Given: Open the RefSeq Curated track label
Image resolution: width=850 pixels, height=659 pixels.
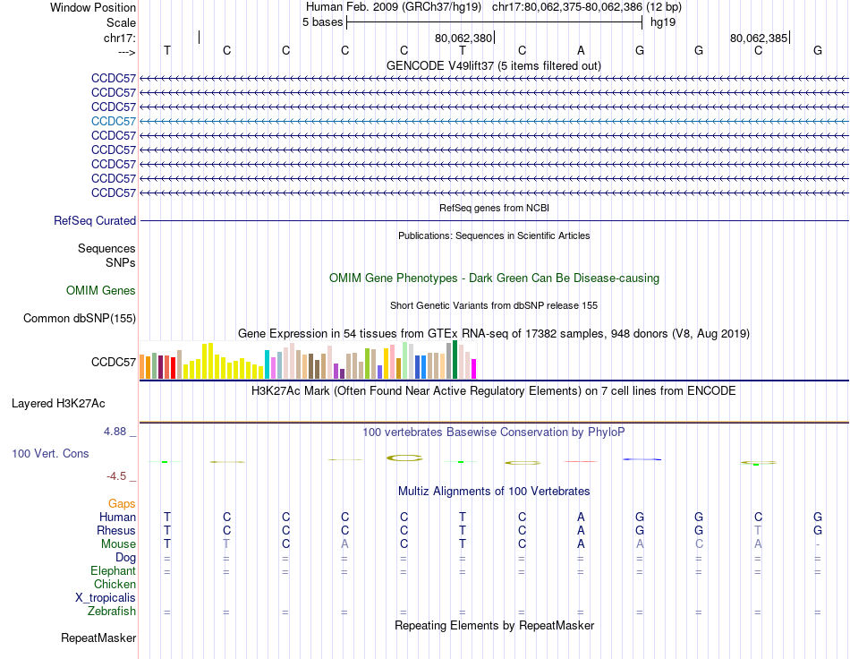Looking at the screenshot, I should pos(95,221).
